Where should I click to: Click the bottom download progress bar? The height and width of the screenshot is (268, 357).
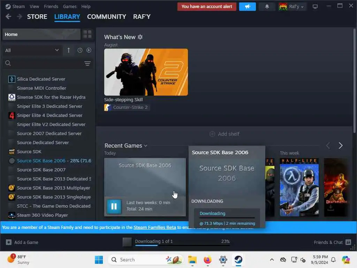[182, 245]
